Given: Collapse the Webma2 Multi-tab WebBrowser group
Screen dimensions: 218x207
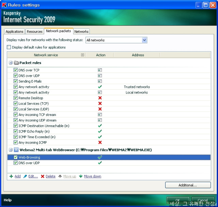Looking at the screenshot, I should (x=11, y=150).
